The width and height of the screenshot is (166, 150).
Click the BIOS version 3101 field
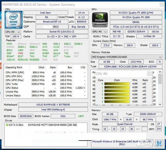coord(63,116)
